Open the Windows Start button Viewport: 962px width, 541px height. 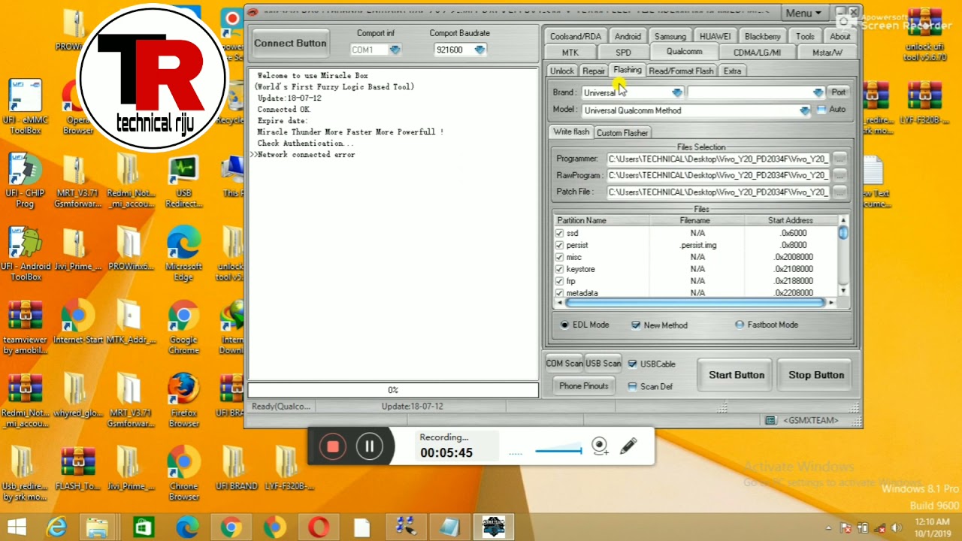(17, 527)
